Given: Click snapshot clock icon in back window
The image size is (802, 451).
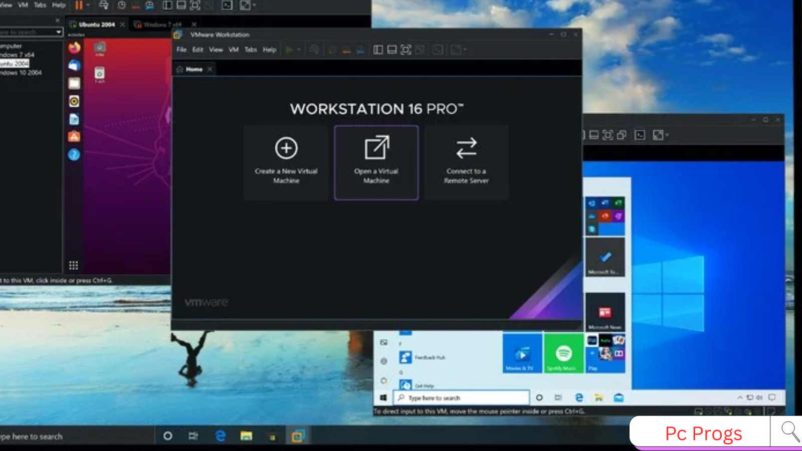Looking at the screenshot, I should [122, 5].
